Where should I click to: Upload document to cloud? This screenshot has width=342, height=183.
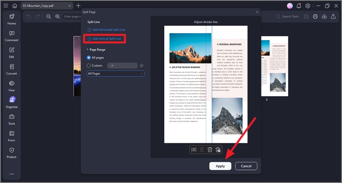324,16
